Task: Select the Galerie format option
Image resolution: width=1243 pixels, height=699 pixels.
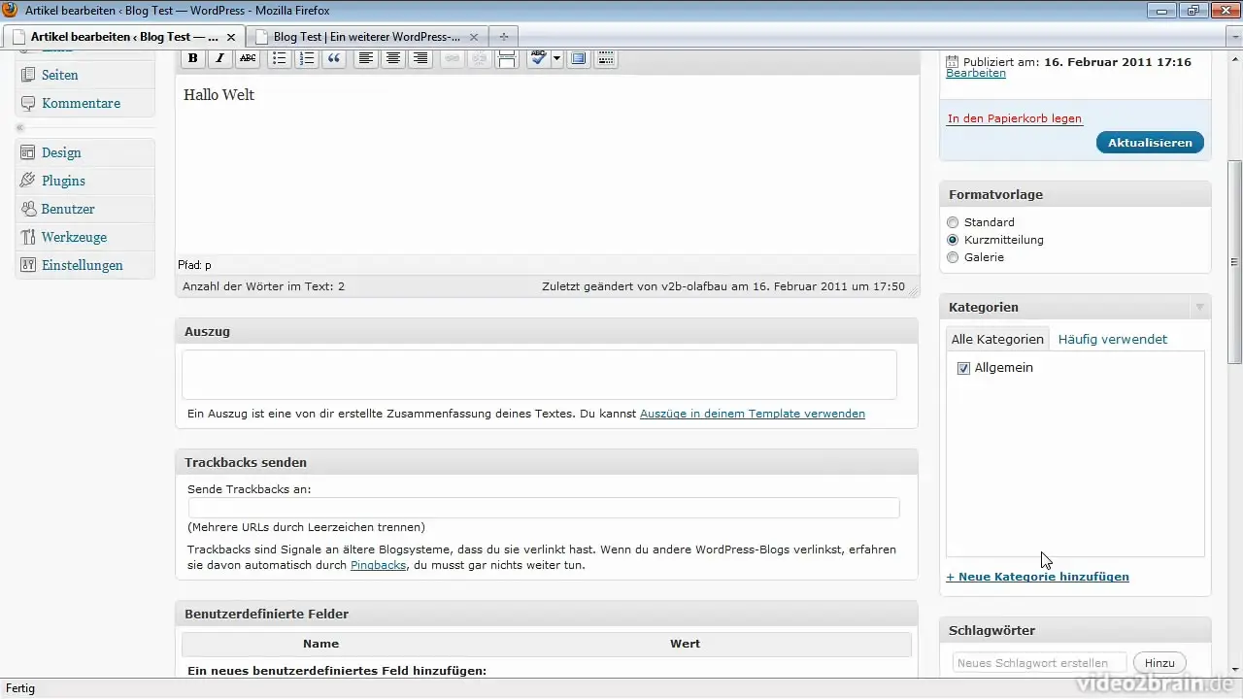Action: pyautogui.click(x=953, y=257)
